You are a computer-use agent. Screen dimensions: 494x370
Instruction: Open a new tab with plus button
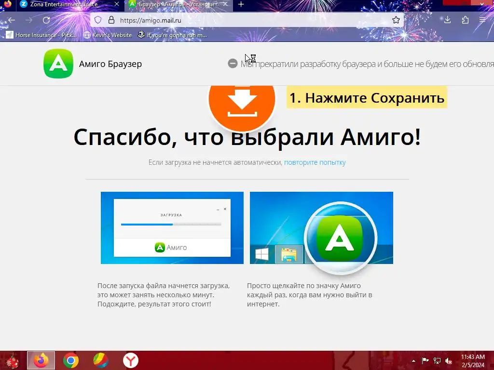click(x=241, y=4)
